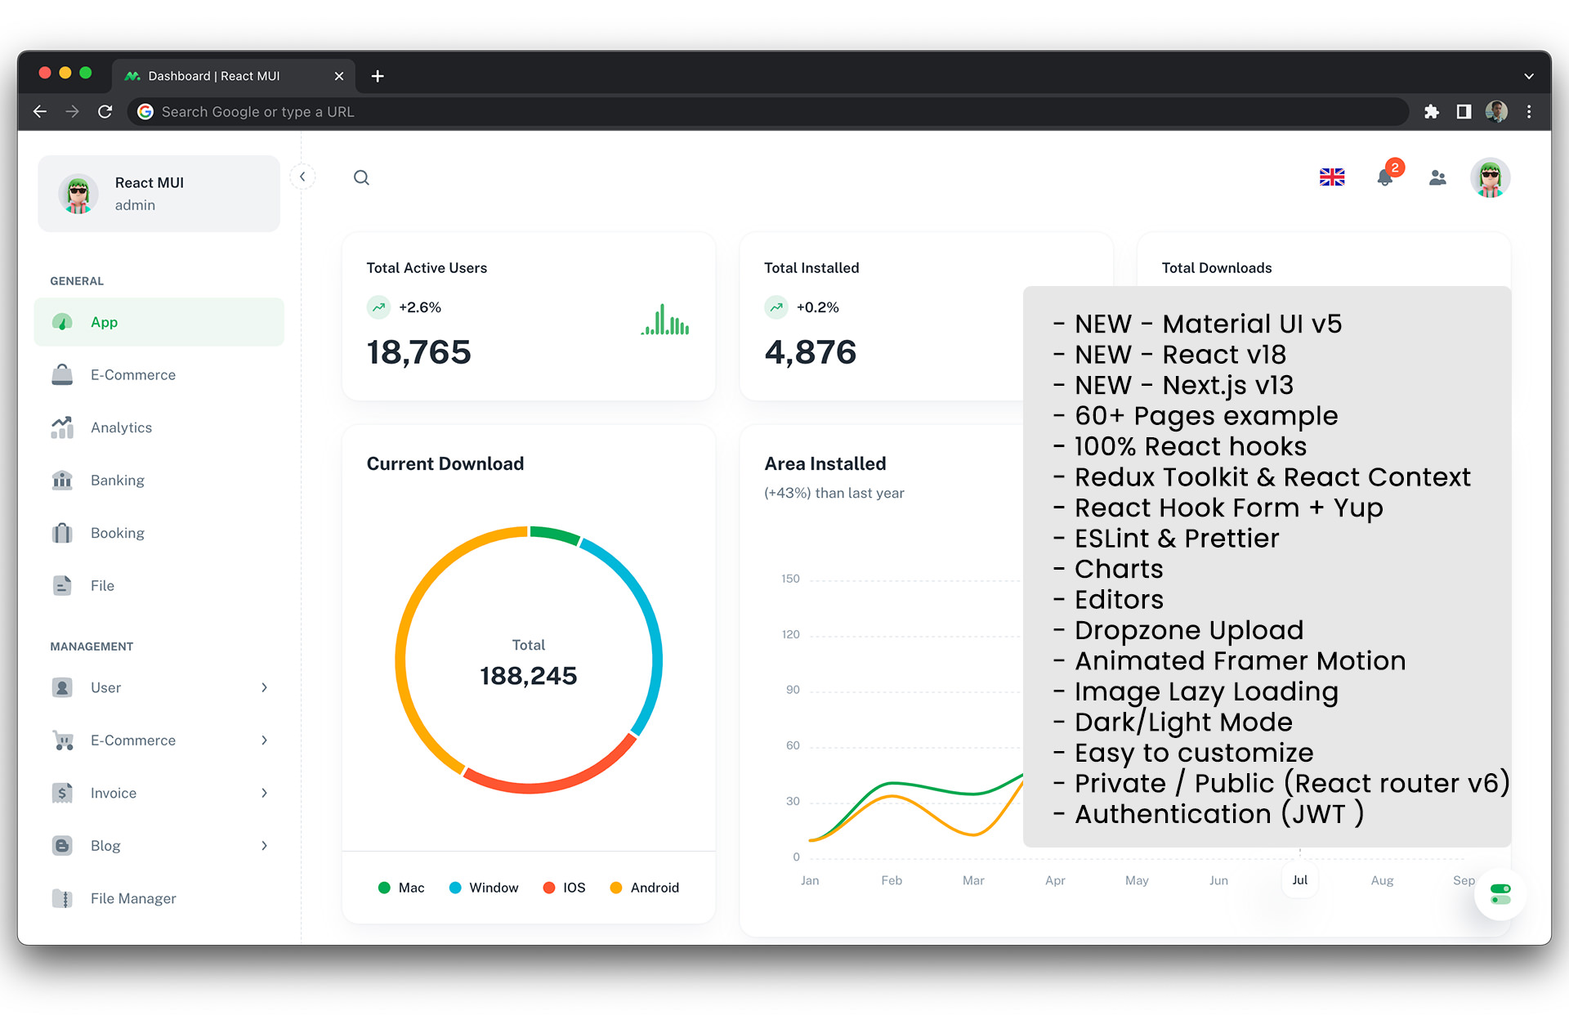Click the browser forward arrow
1569x1020 pixels.
click(x=72, y=112)
